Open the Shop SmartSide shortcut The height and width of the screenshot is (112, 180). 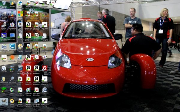click(x=20, y=92)
